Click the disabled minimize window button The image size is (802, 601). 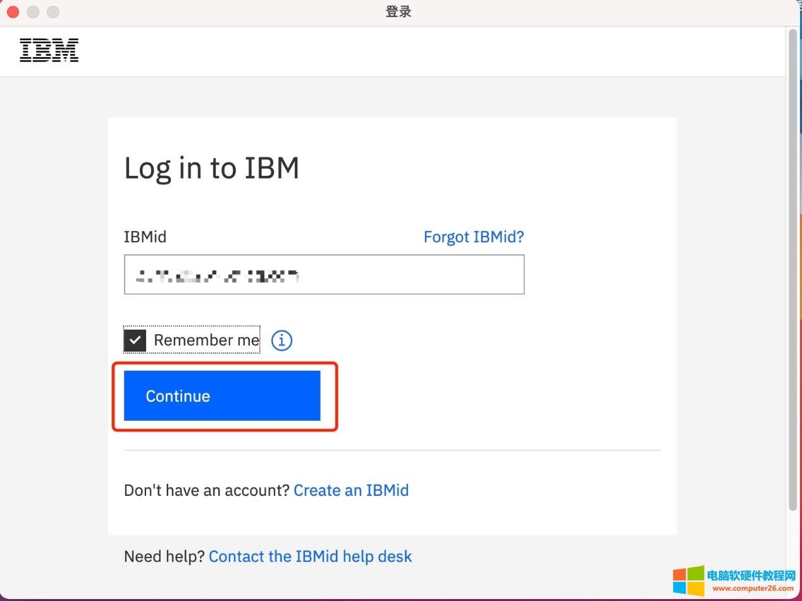tap(33, 12)
